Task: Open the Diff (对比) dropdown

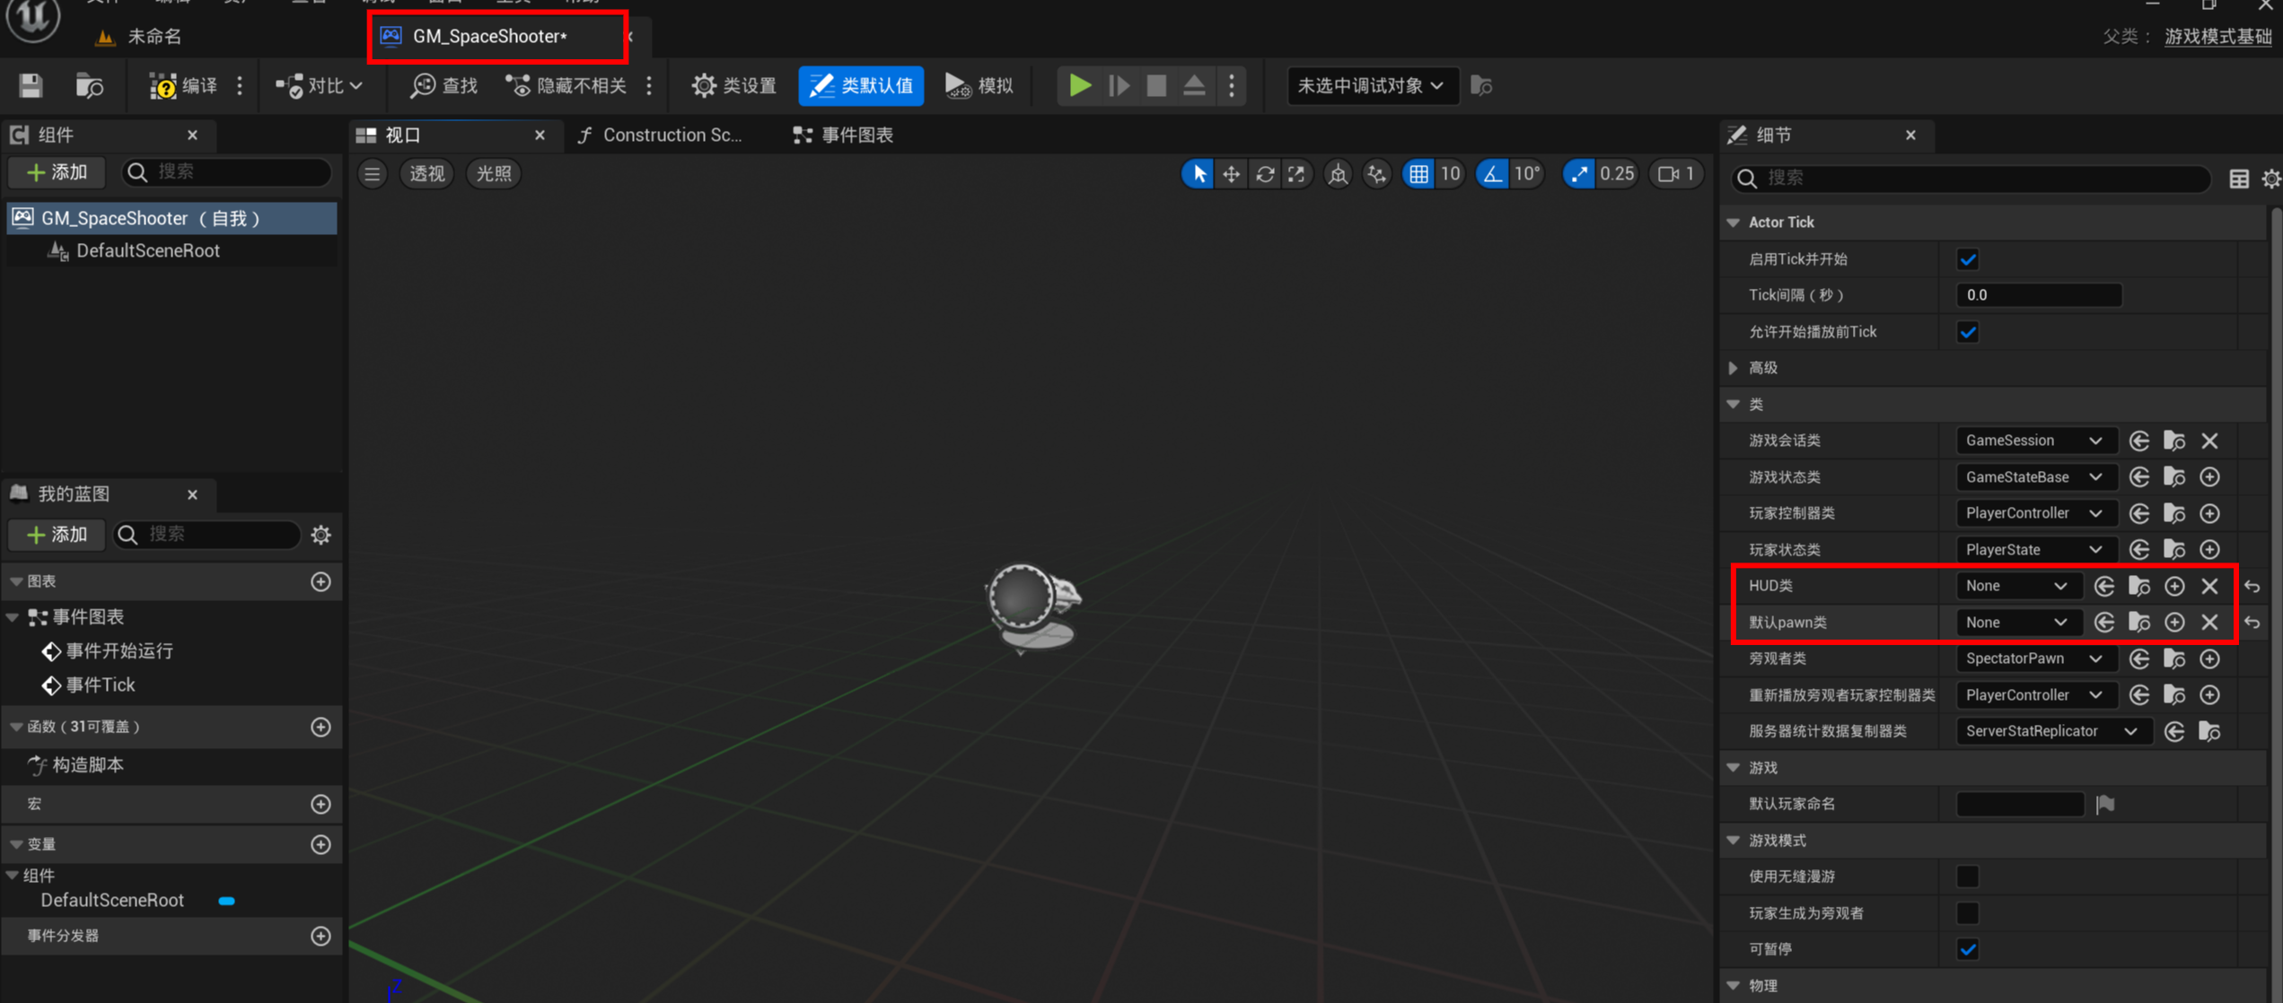Action: [x=320, y=85]
